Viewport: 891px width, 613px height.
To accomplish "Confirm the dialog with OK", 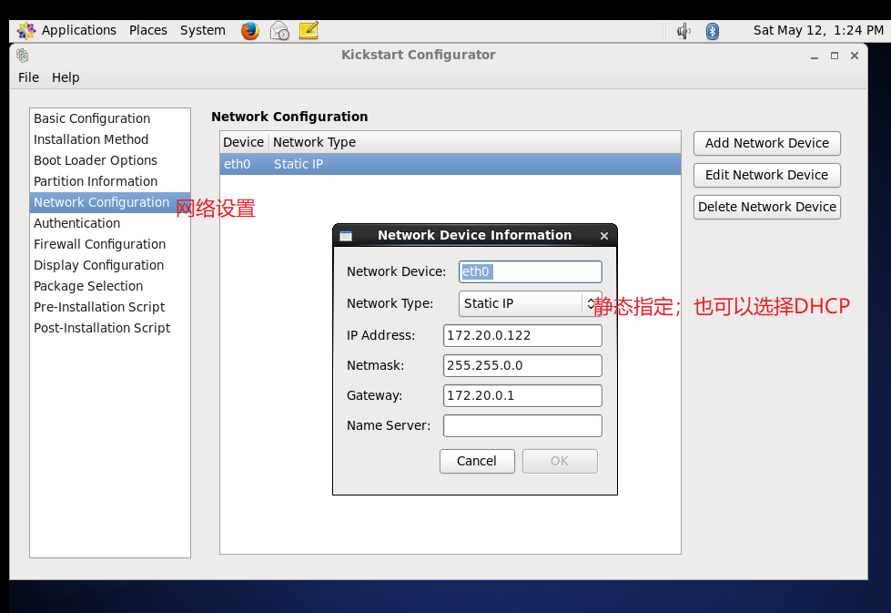I will (560, 461).
